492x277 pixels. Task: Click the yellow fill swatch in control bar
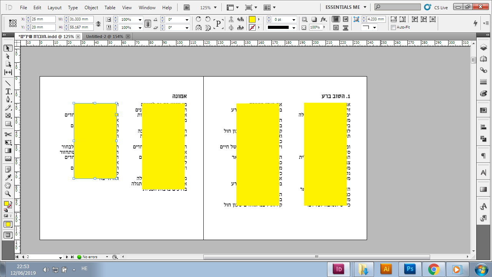(252, 19)
